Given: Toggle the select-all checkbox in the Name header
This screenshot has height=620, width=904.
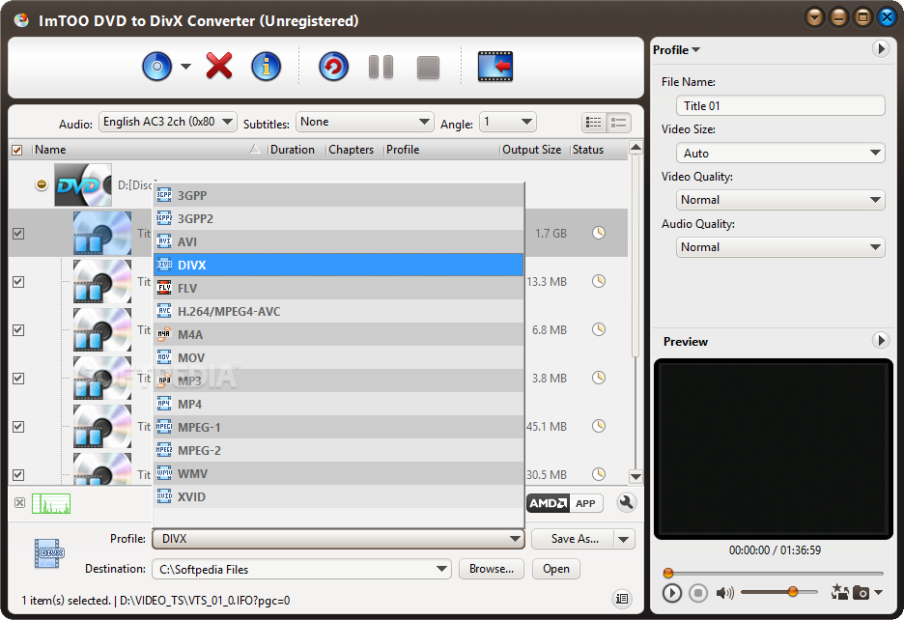Looking at the screenshot, I should tap(17, 150).
